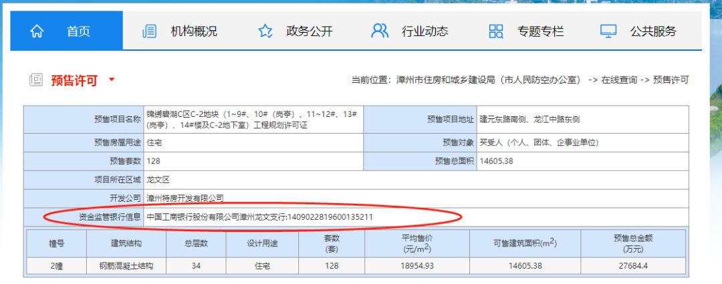This screenshot has height=284, width=722.
Task: Click the 政务公开 star icon
Action: point(265,31)
